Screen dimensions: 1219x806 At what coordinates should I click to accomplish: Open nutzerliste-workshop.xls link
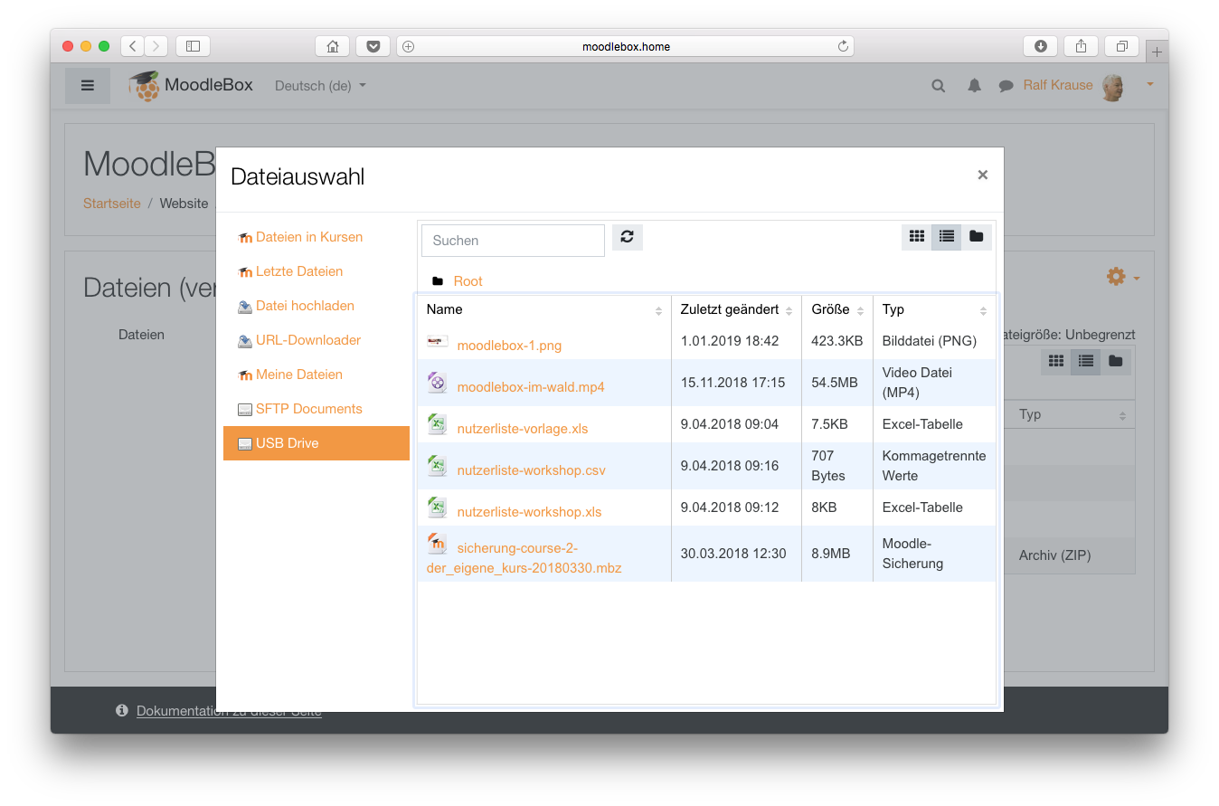[529, 512]
